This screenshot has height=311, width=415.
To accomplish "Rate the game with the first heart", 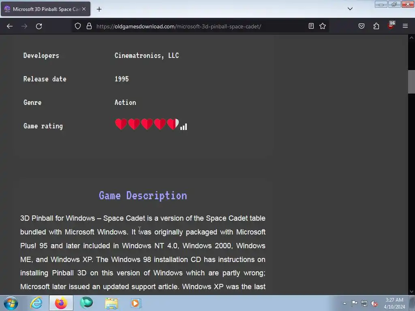I will pyautogui.click(x=121, y=124).
